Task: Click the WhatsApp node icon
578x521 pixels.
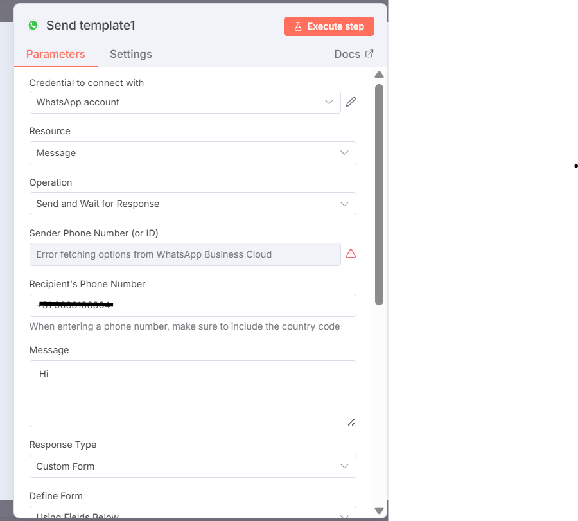Action: pyautogui.click(x=33, y=26)
